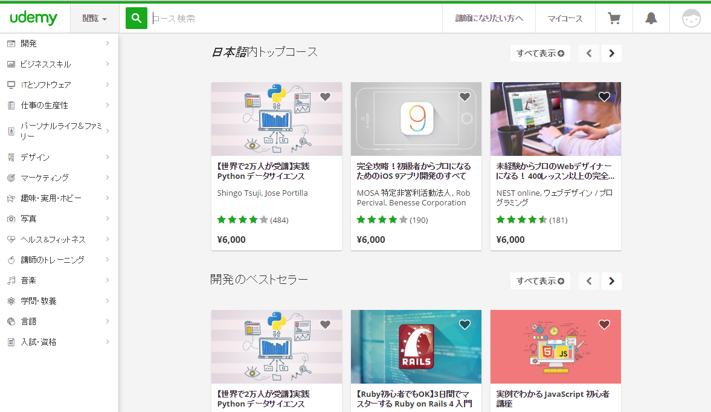Expand the 仕事の生産性 category chevron
The width and height of the screenshot is (711, 412).
[x=108, y=105]
